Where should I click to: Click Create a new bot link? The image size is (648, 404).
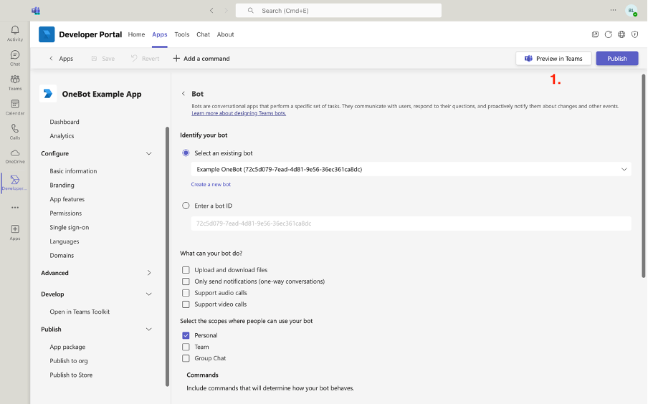pos(211,184)
